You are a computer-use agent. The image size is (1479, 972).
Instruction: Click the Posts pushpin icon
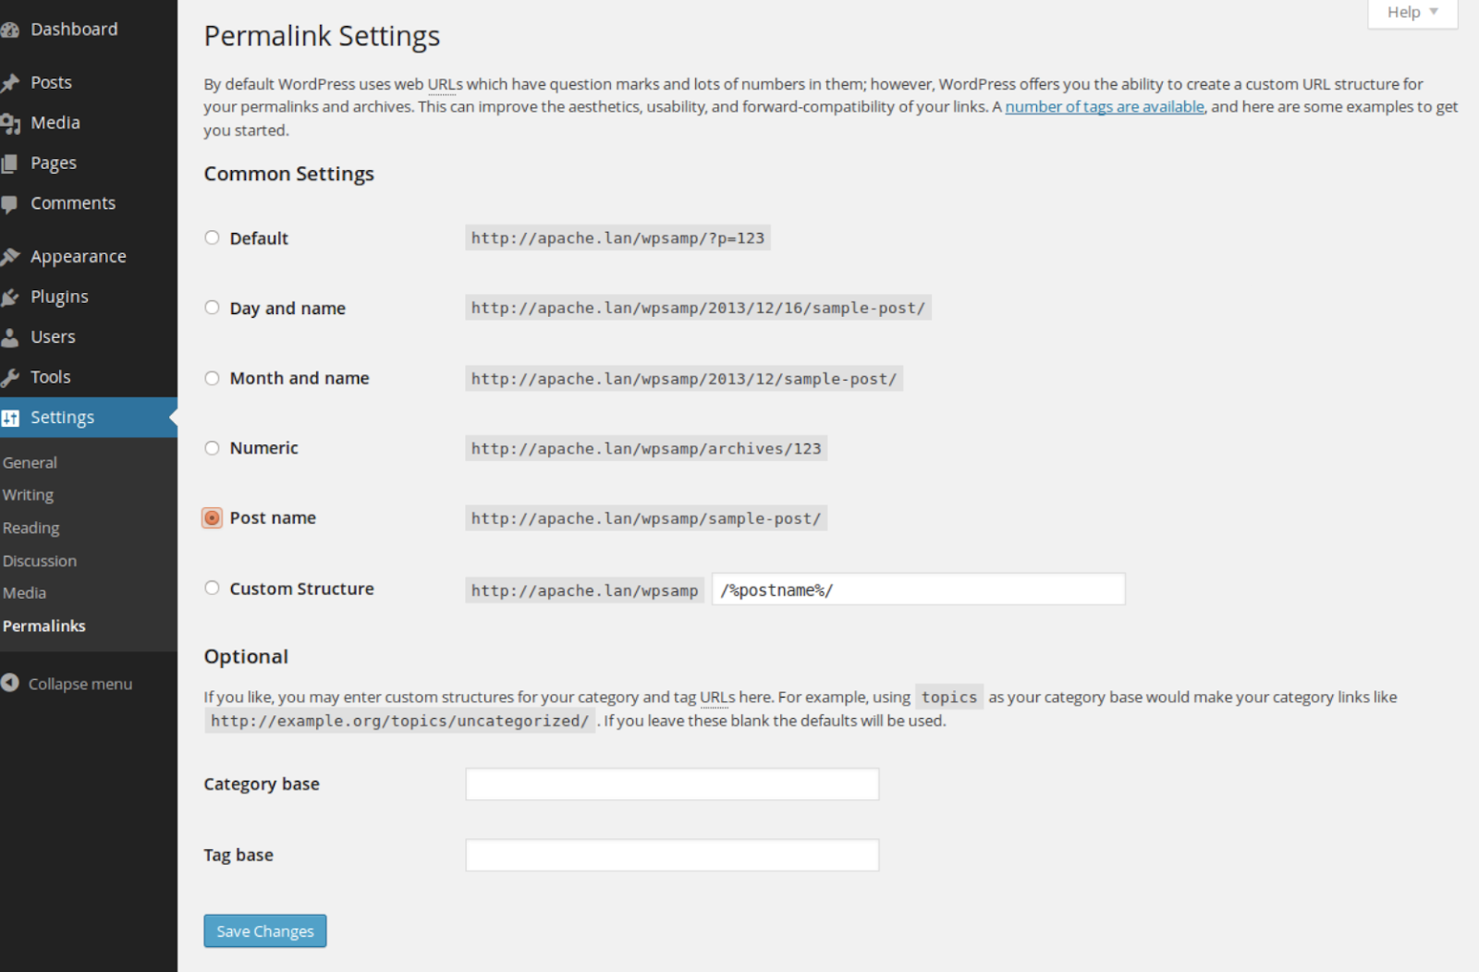pos(10,83)
